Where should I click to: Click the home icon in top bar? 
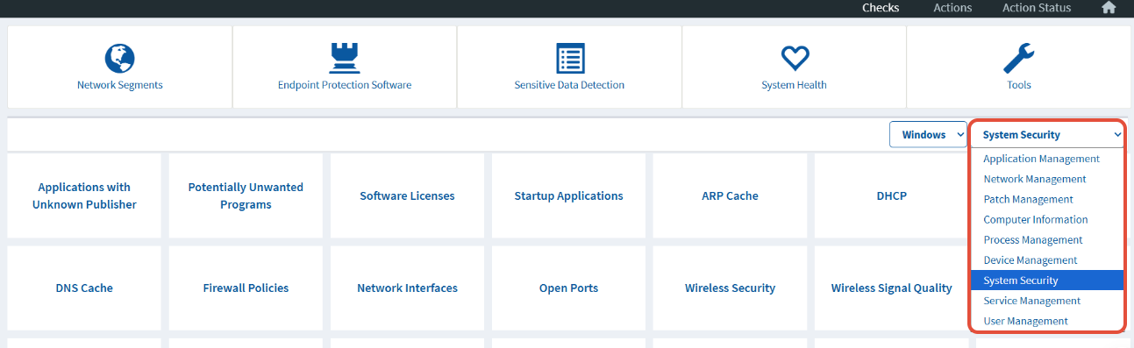1109,8
